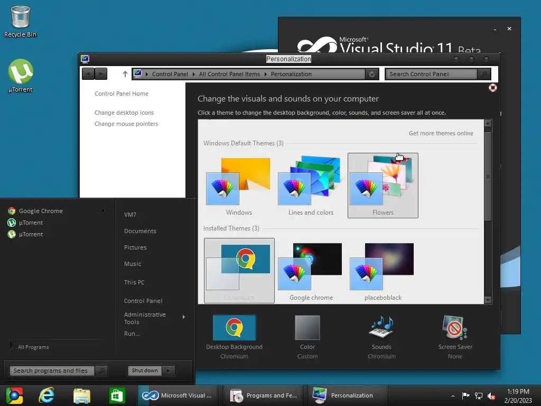This screenshot has width=541, height=406.
Task: Refresh the address bar location
Action: point(371,74)
